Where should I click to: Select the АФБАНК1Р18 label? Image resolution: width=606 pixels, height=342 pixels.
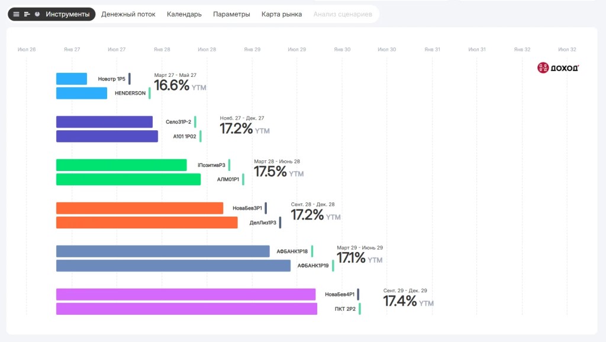[292, 251]
